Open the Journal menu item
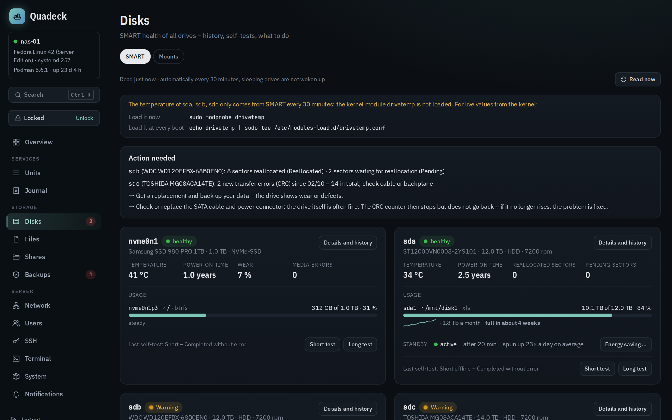The height and width of the screenshot is (420, 672). [x=54, y=191]
